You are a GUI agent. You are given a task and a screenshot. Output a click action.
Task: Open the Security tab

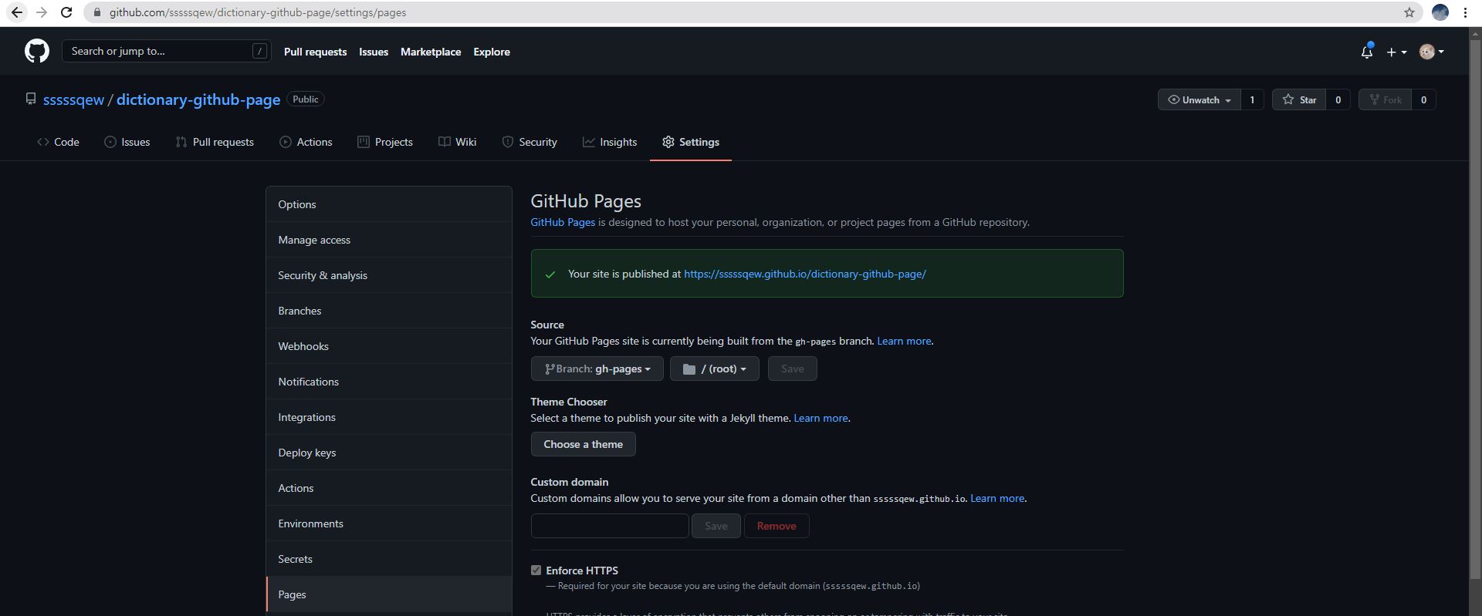point(530,142)
